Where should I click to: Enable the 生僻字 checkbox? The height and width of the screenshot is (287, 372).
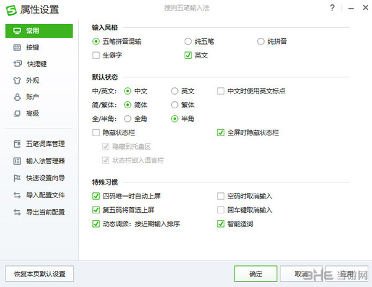pos(96,56)
